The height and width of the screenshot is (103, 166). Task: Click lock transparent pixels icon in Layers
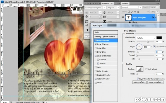129,12
